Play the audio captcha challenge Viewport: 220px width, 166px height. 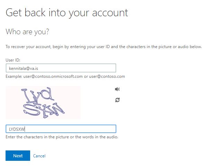(x=117, y=89)
